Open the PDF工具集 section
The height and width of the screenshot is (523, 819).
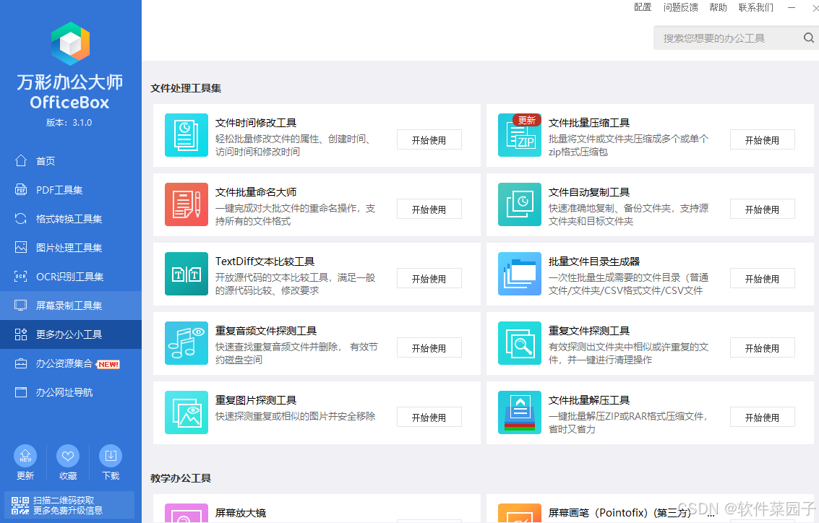point(71,189)
